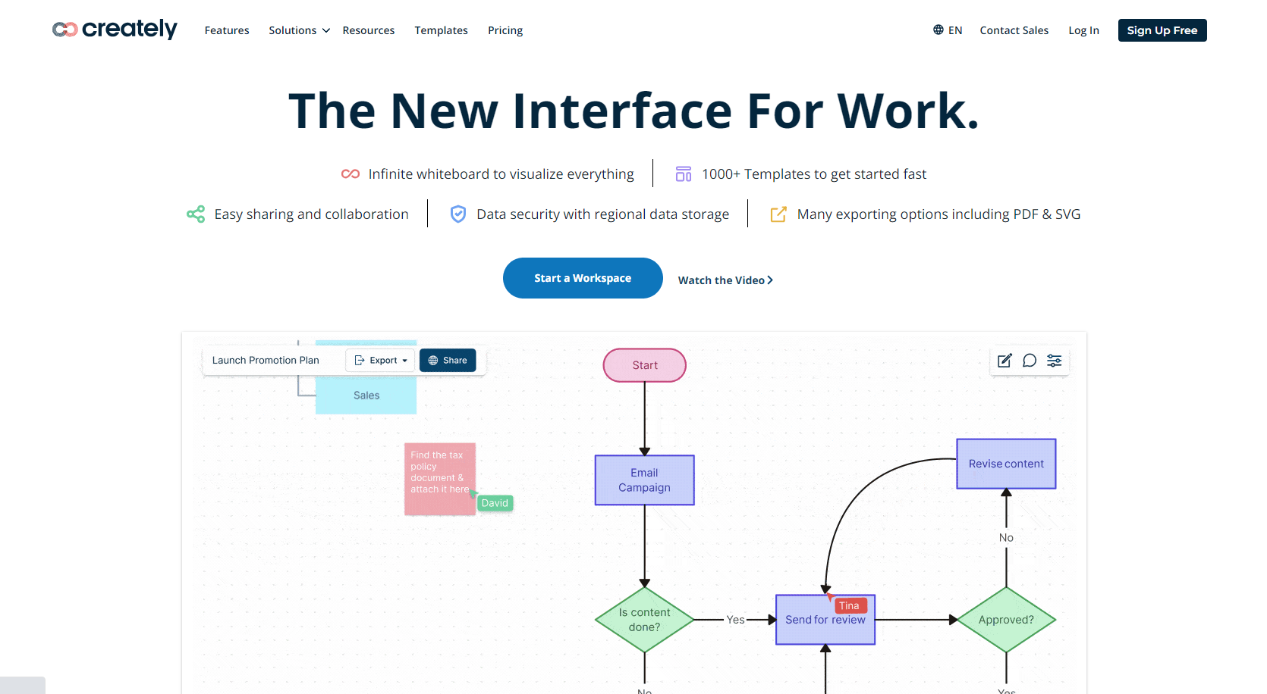Click the Log In link
This screenshot has height=694, width=1267.
[1083, 30]
